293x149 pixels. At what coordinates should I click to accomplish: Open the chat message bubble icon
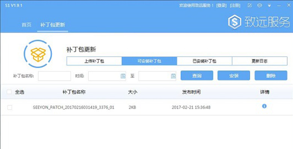[x=259, y=5]
